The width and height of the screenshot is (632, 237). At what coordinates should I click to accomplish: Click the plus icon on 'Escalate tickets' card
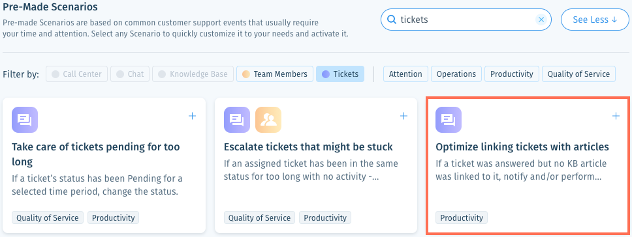pos(403,116)
